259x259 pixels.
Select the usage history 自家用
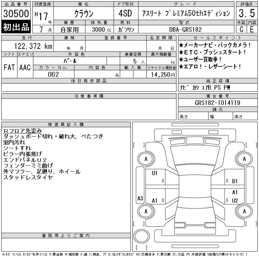[x=70, y=30]
